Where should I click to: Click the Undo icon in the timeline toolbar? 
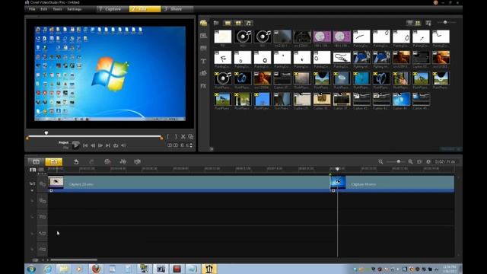point(76,161)
